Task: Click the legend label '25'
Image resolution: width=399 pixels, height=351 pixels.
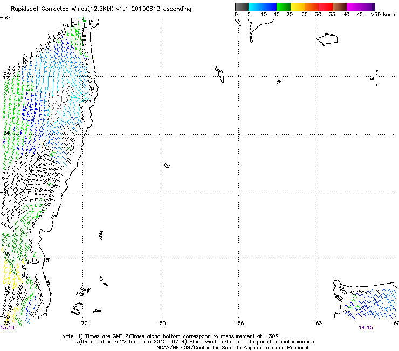Action: coord(305,15)
